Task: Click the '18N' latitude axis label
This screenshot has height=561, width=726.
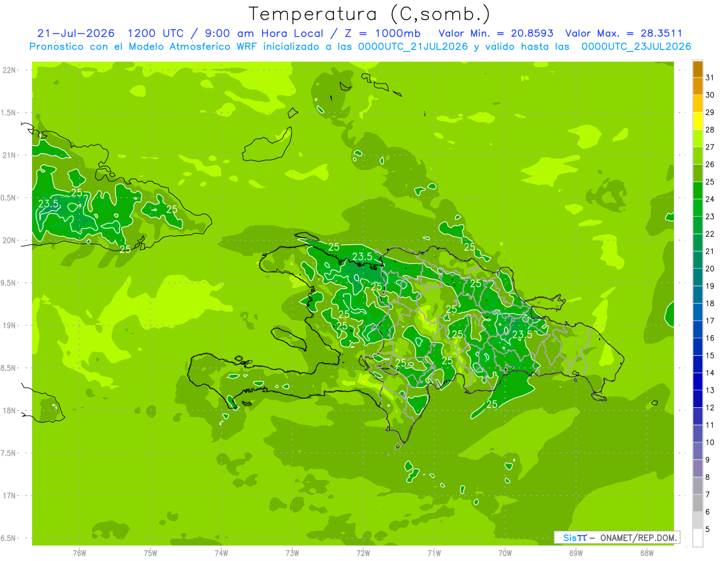Action: point(10,411)
